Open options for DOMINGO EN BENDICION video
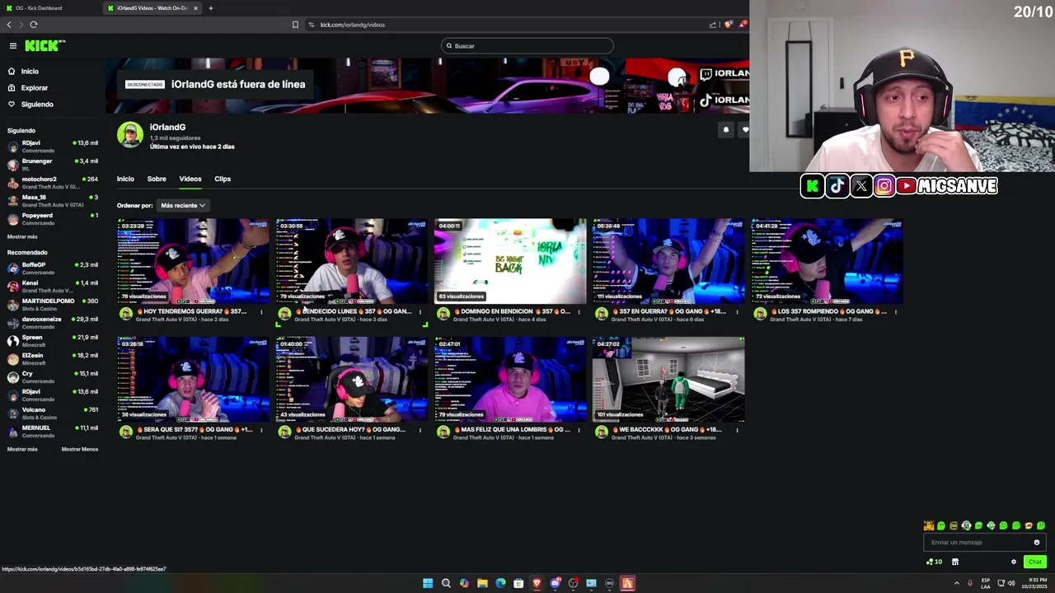The width and height of the screenshot is (1055, 593). click(578, 312)
